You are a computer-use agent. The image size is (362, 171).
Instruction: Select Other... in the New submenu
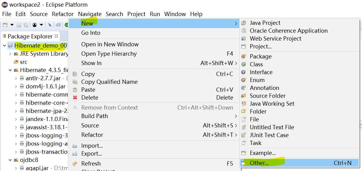(299, 163)
